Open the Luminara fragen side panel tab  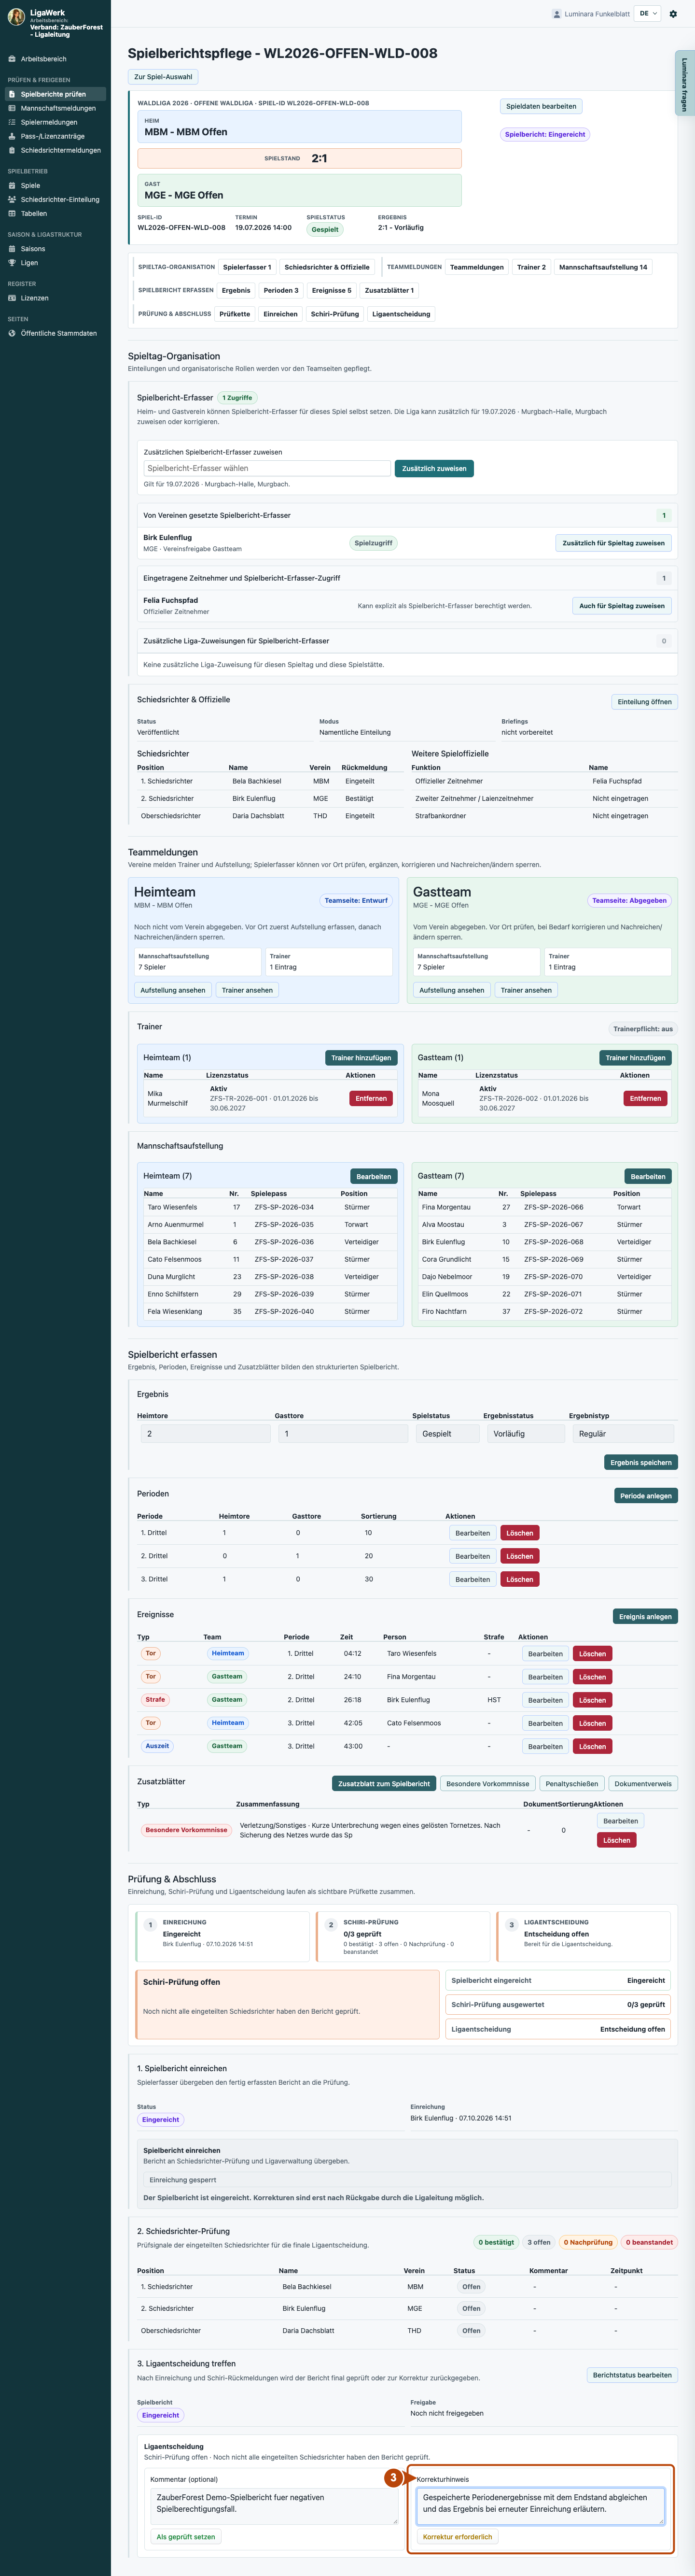coord(685,83)
